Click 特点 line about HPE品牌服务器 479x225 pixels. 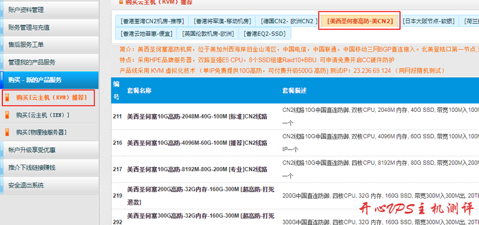pyautogui.click(x=257, y=60)
